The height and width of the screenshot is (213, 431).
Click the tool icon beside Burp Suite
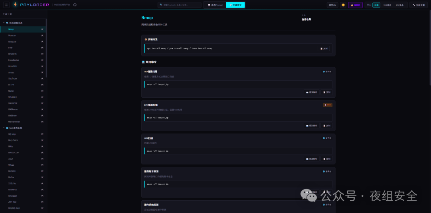42,140
